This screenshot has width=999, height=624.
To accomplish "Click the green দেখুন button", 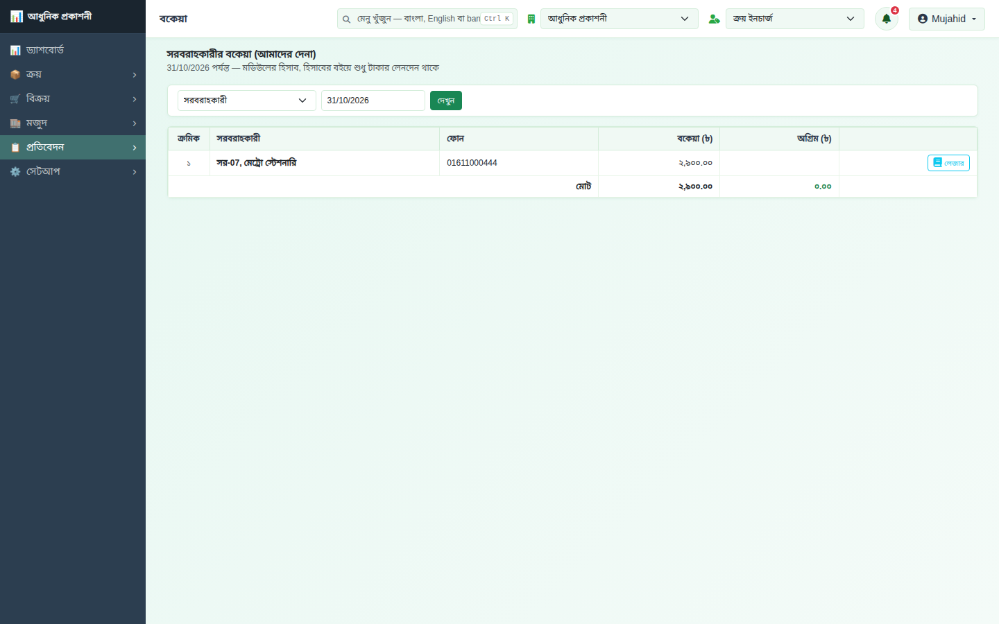I will point(446,101).
